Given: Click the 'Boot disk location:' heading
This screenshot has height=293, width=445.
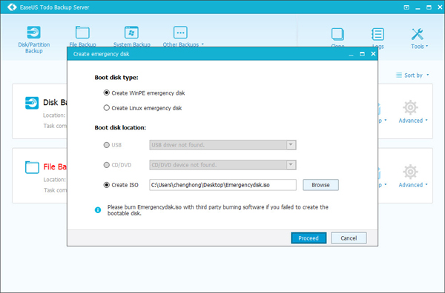Looking at the screenshot, I should [120, 128].
